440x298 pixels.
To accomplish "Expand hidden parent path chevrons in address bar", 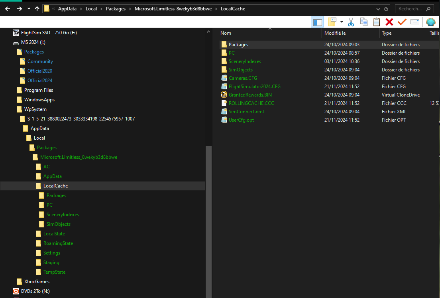I will point(53,9).
